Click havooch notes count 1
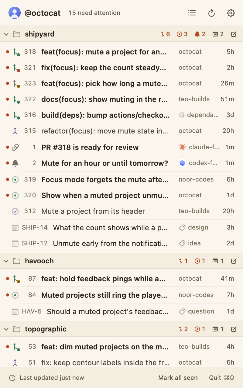The width and height of the screenshot is (243, 388). tap(218, 261)
